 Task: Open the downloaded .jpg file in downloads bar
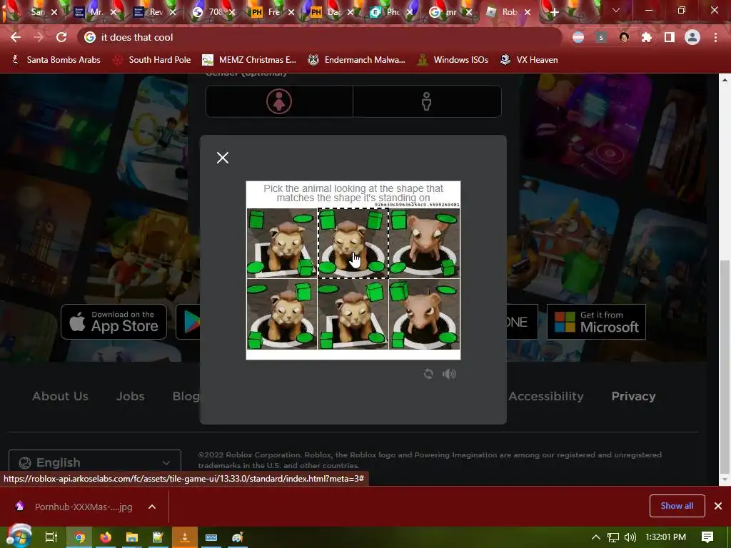[x=74, y=507]
